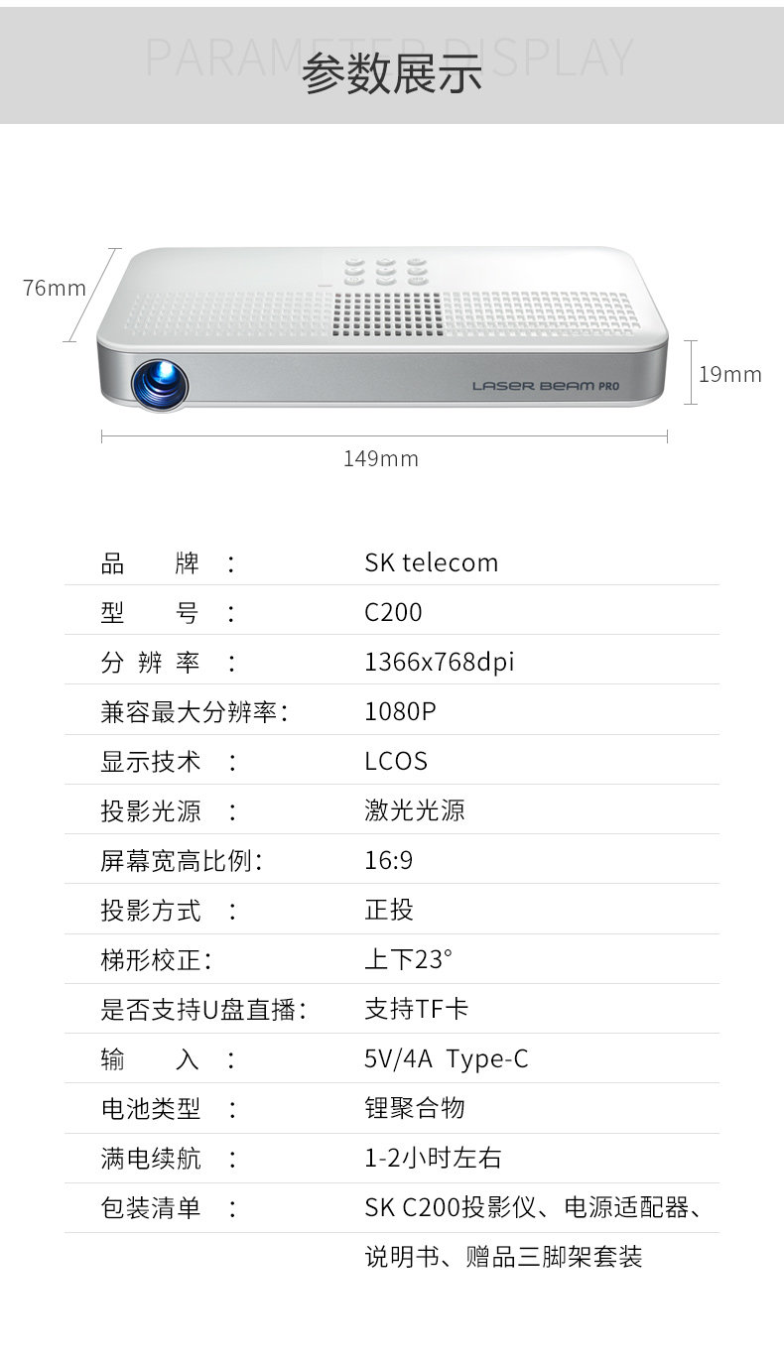Click the 5V/4A Type-C input value
This screenshot has height=1360, width=784.
[446, 1058]
